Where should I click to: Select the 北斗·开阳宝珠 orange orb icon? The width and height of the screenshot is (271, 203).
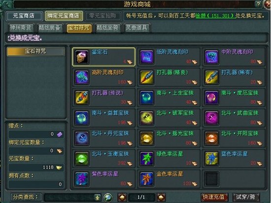coord(211,138)
